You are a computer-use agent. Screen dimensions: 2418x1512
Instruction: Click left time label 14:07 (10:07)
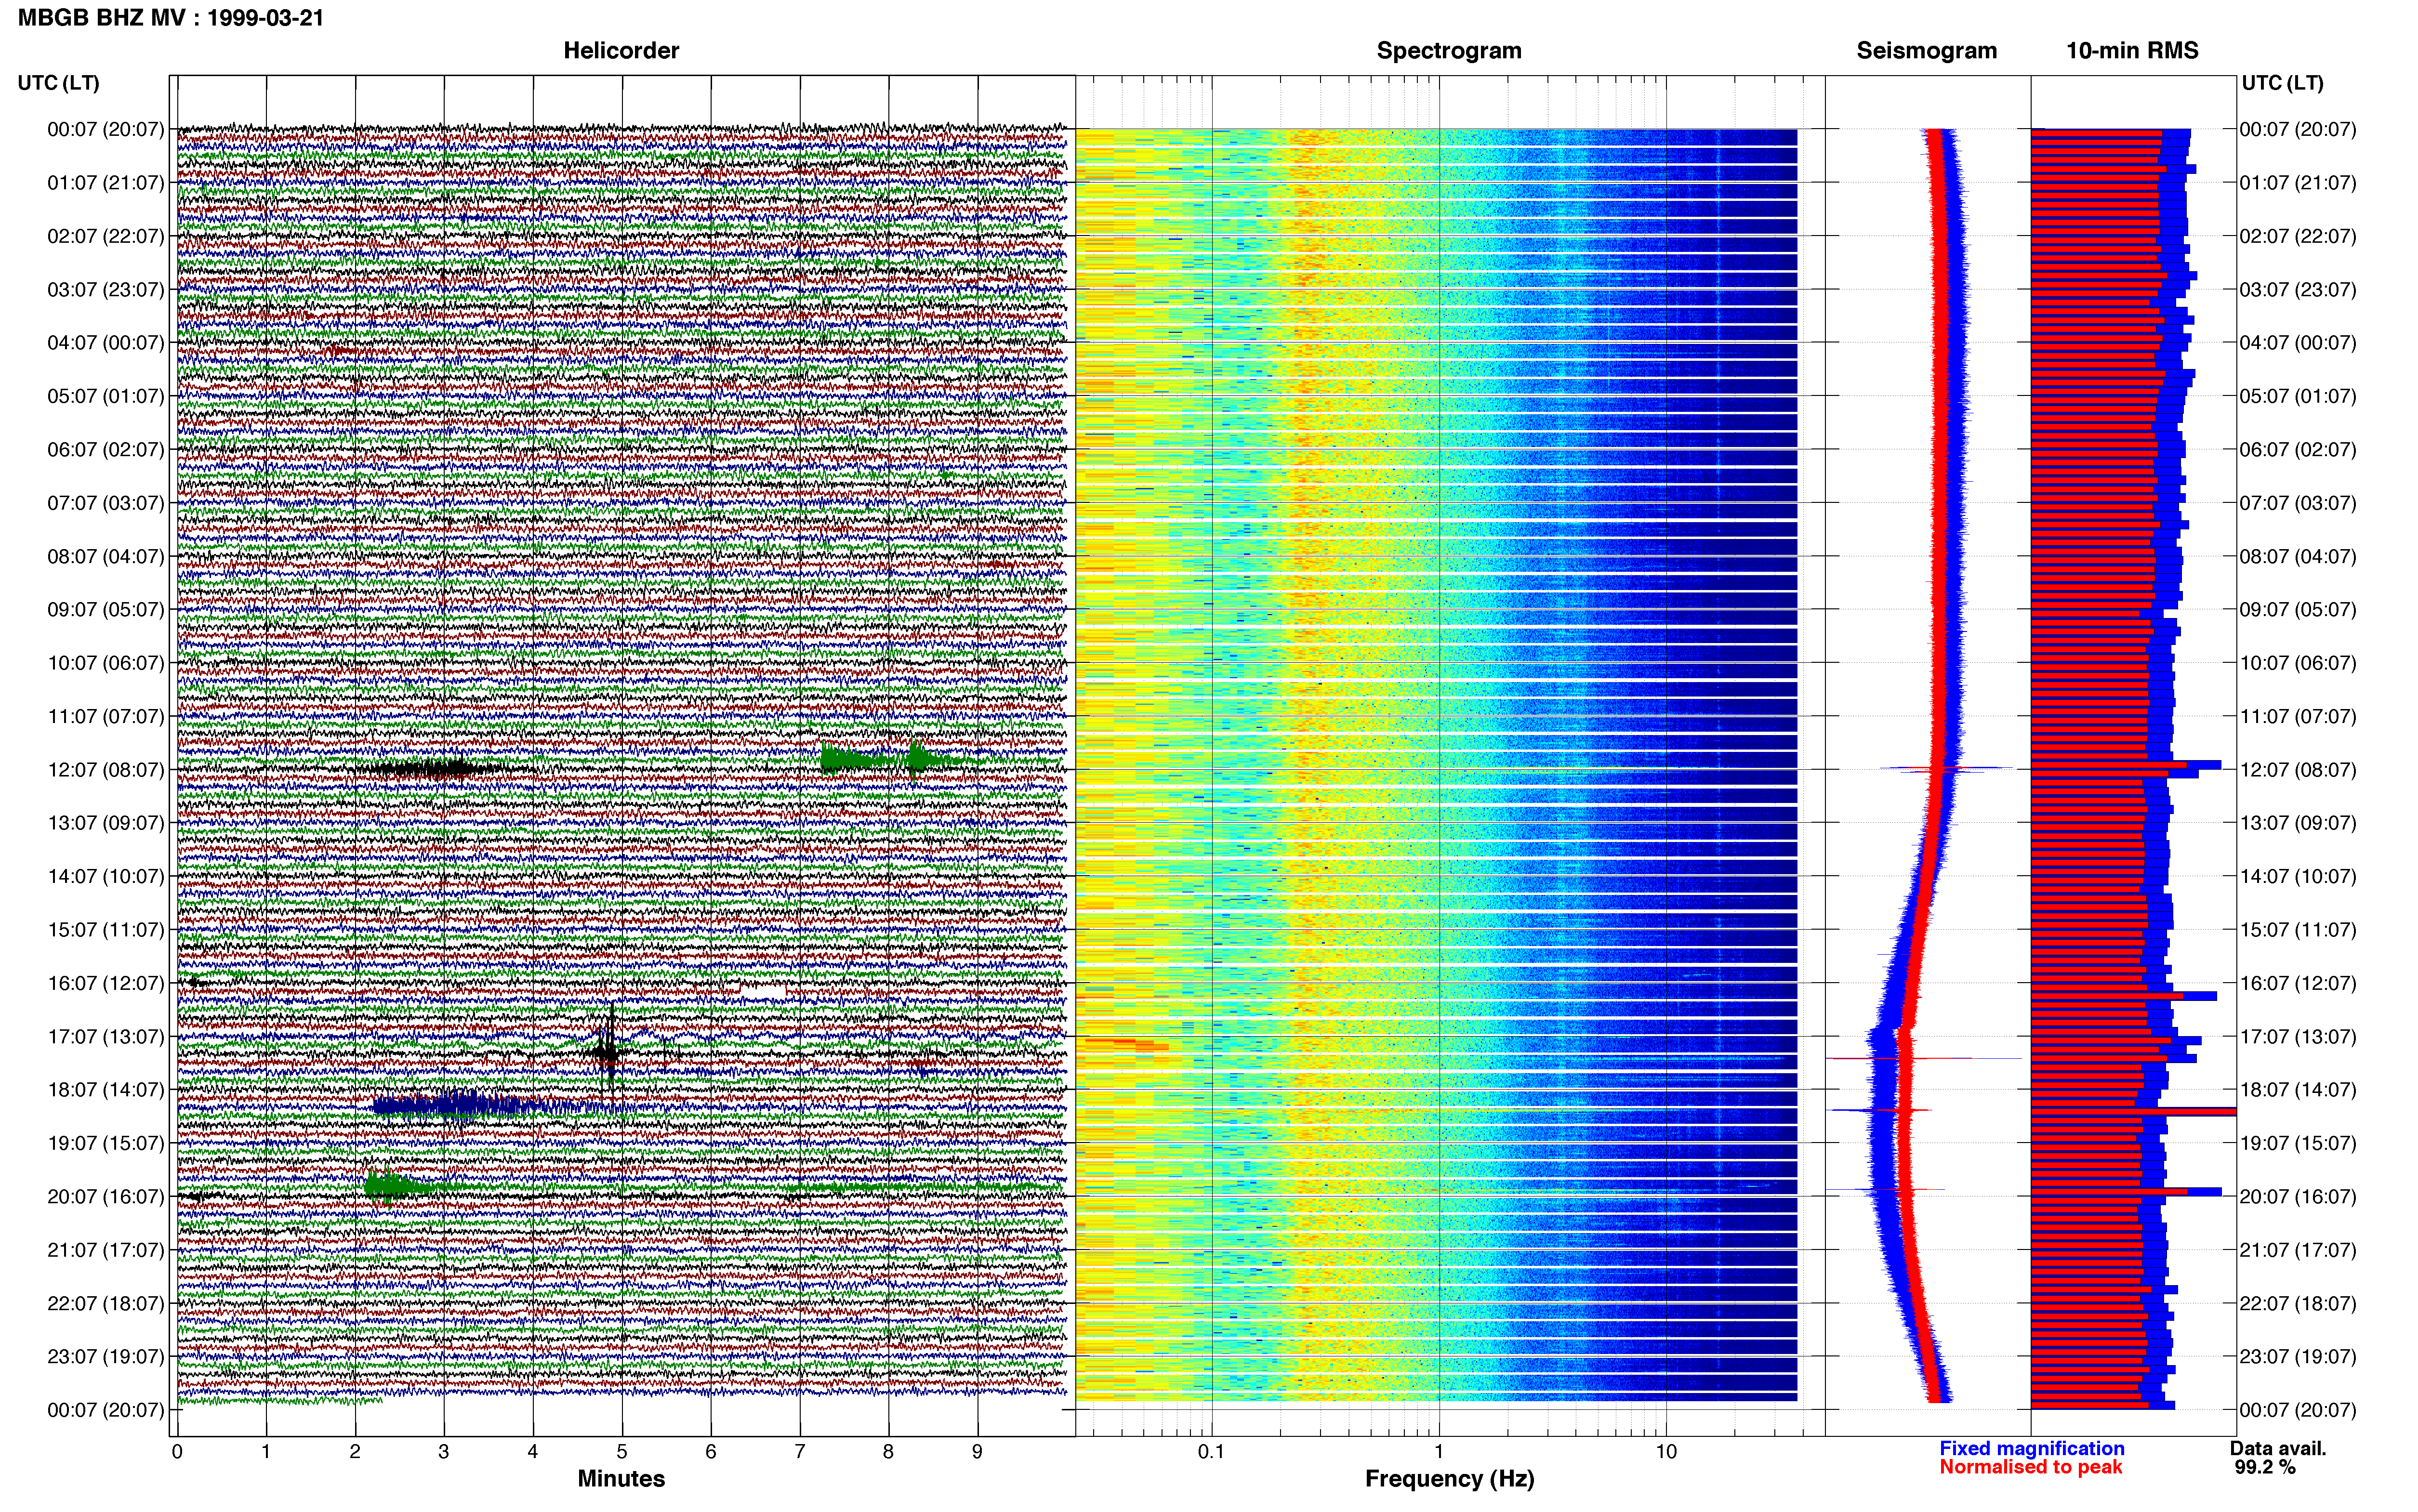105,876
